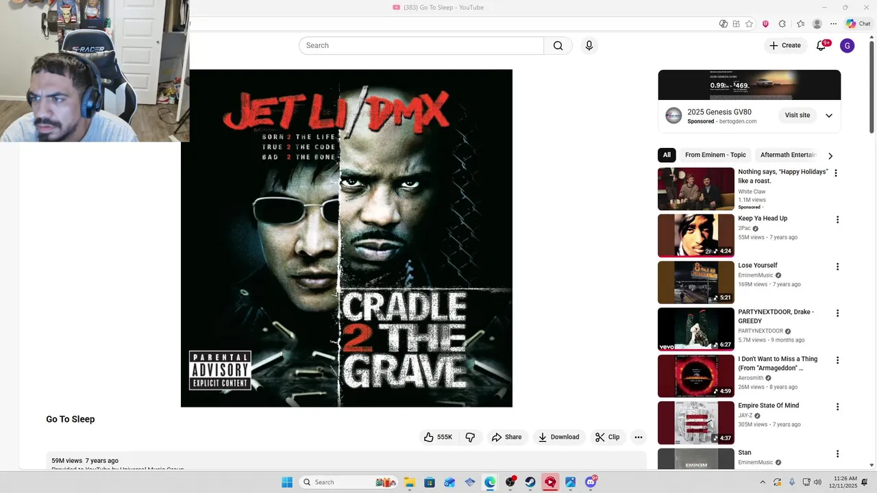Screen dimensions: 877x493
Task: Dislike the Go To Sleep video
Action: click(x=470, y=437)
